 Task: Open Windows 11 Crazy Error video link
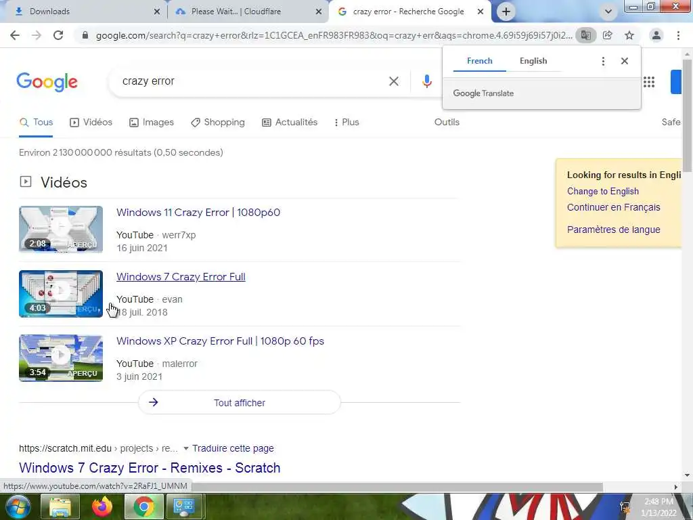tap(198, 213)
